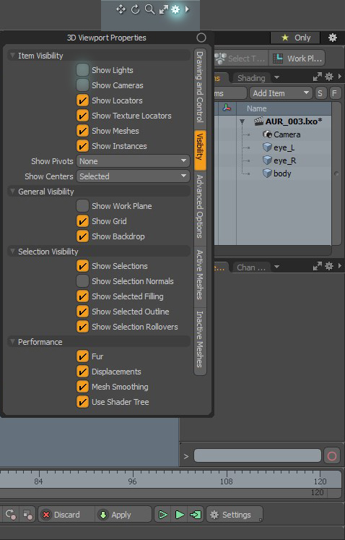Click the gear icon next to Only
Image resolution: width=345 pixels, height=540 pixels.
332,38
